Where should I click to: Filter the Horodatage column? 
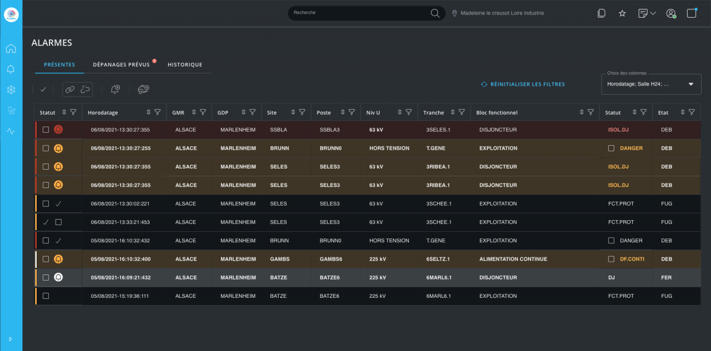tap(158, 112)
